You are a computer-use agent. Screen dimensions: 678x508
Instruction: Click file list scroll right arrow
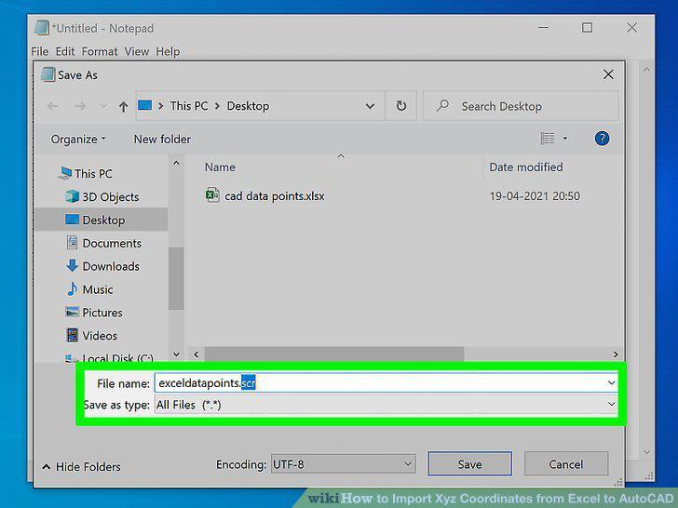click(616, 354)
